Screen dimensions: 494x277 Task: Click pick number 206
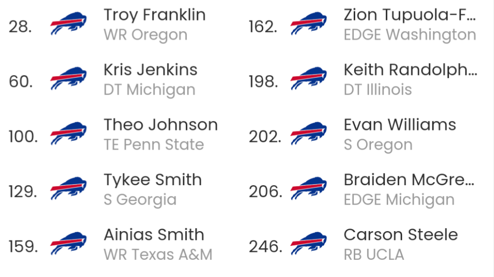(x=265, y=192)
